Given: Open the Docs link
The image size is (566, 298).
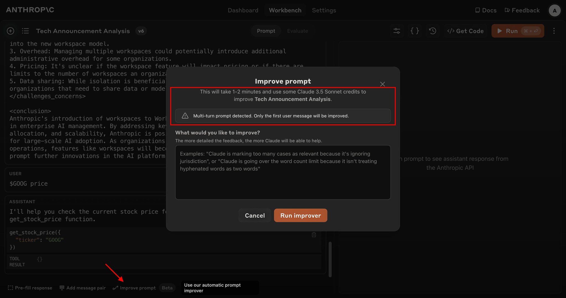Looking at the screenshot, I should [486, 10].
